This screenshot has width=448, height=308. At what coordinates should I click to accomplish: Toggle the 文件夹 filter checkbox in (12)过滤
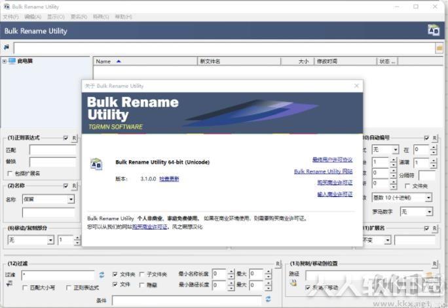tap(115, 275)
